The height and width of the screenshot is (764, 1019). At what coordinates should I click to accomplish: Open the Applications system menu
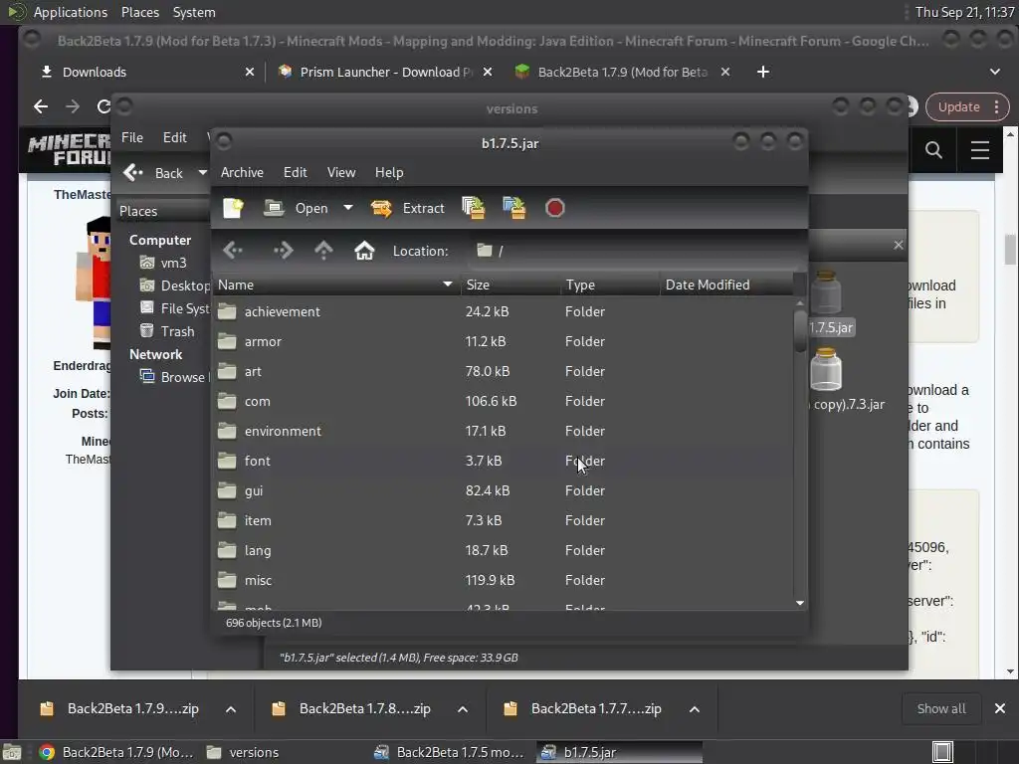tap(71, 12)
